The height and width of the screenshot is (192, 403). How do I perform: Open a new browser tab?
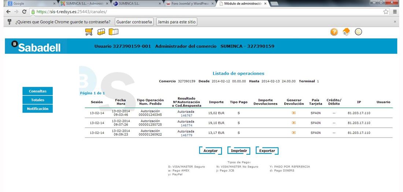(274, 4)
